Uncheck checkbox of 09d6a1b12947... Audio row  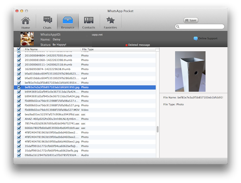[x=19, y=155]
